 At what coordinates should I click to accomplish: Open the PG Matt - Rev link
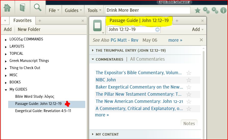pos(125,40)
